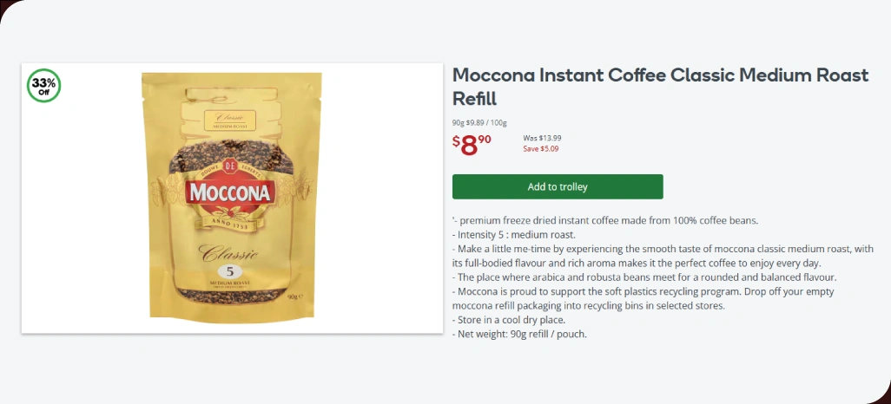Click the 90g marking on the pouch corner
This screenshot has width=891, height=404.
(294, 296)
